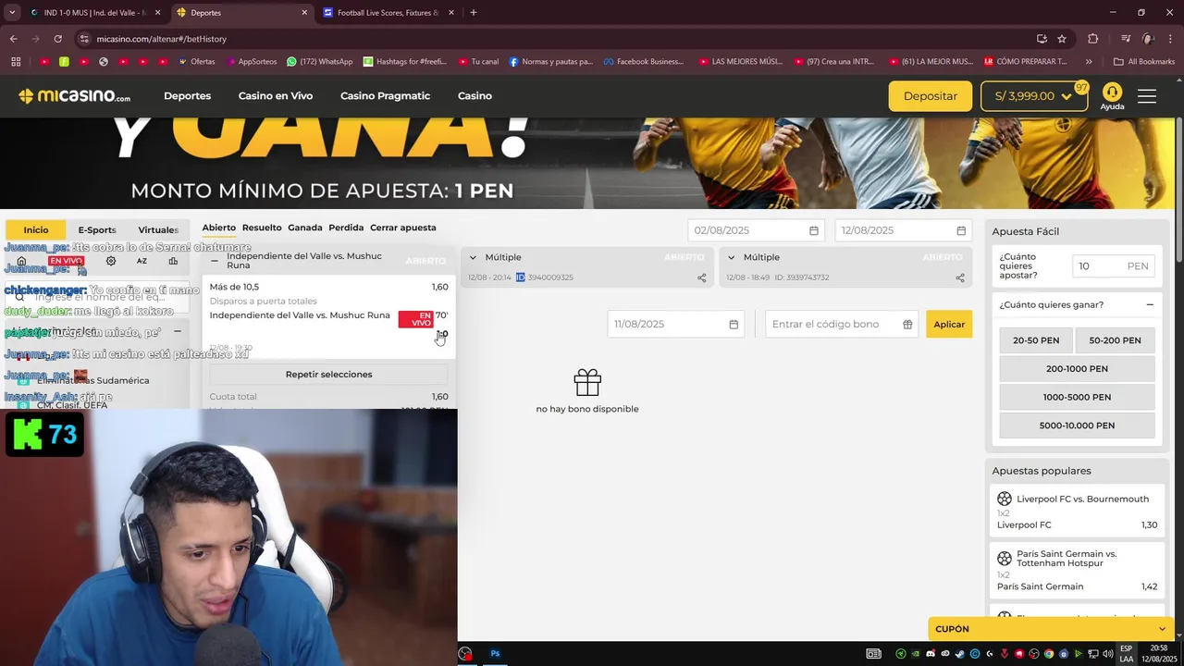Open the Casino menu item
Image resolution: width=1184 pixels, height=666 pixels.
[x=475, y=96]
